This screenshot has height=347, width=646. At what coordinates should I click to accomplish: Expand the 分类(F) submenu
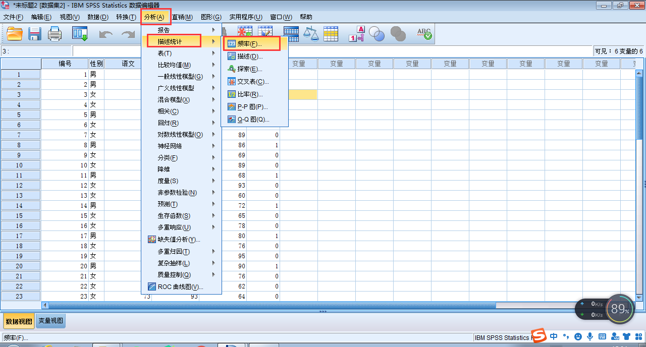(x=182, y=157)
